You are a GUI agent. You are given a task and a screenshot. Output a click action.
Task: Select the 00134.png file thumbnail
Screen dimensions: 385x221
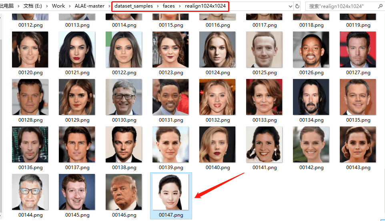tap(311, 101)
